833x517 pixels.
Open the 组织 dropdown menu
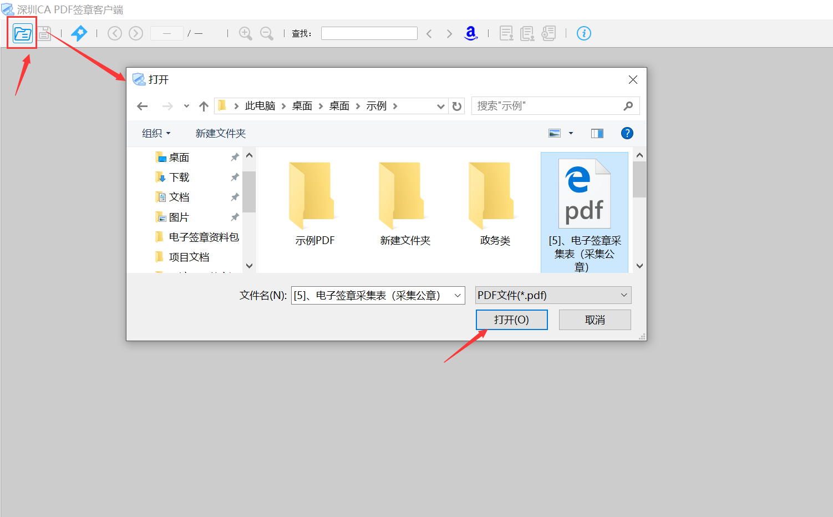tap(156, 133)
